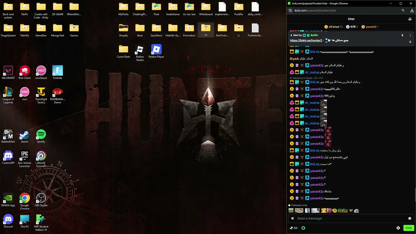Toggle the pin on BotRix pinned message
The height and width of the screenshot is (234, 416).
pyautogui.click(x=402, y=35)
